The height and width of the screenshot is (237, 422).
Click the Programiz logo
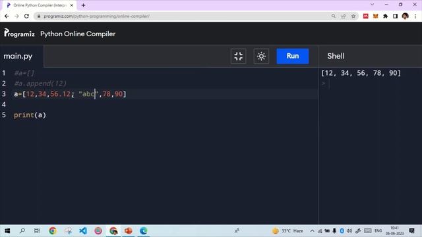click(19, 34)
